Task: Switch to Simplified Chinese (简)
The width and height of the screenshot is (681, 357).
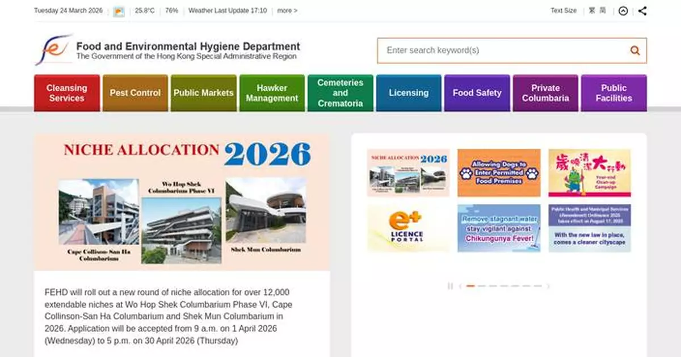Action: tap(602, 11)
